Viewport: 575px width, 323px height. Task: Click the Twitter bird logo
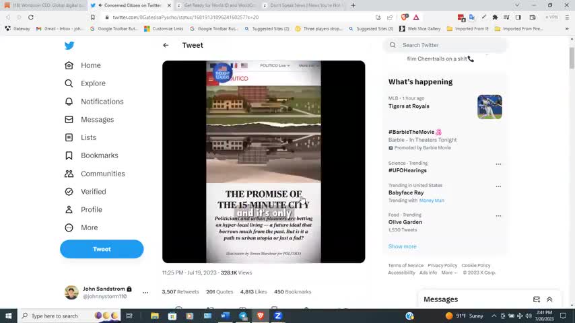(69, 46)
